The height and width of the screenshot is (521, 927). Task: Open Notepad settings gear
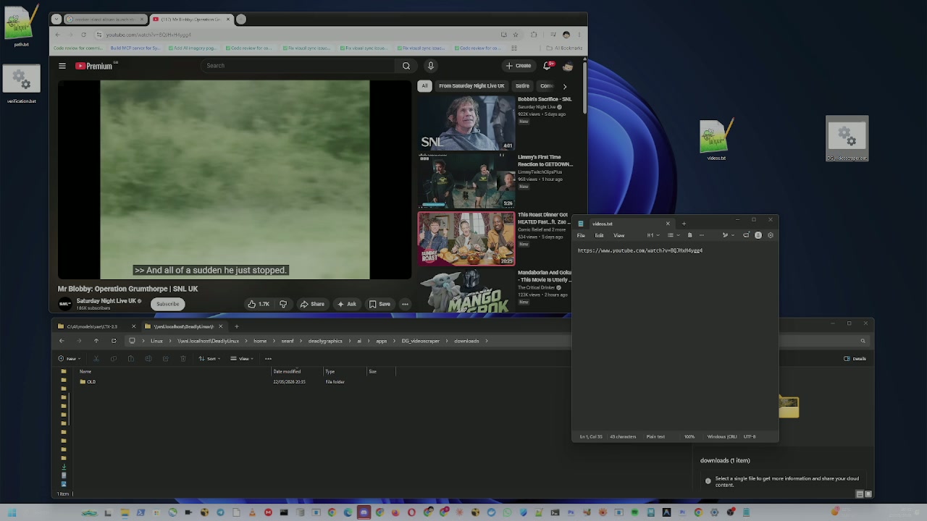pyautogui.click(x=771, y=235)
